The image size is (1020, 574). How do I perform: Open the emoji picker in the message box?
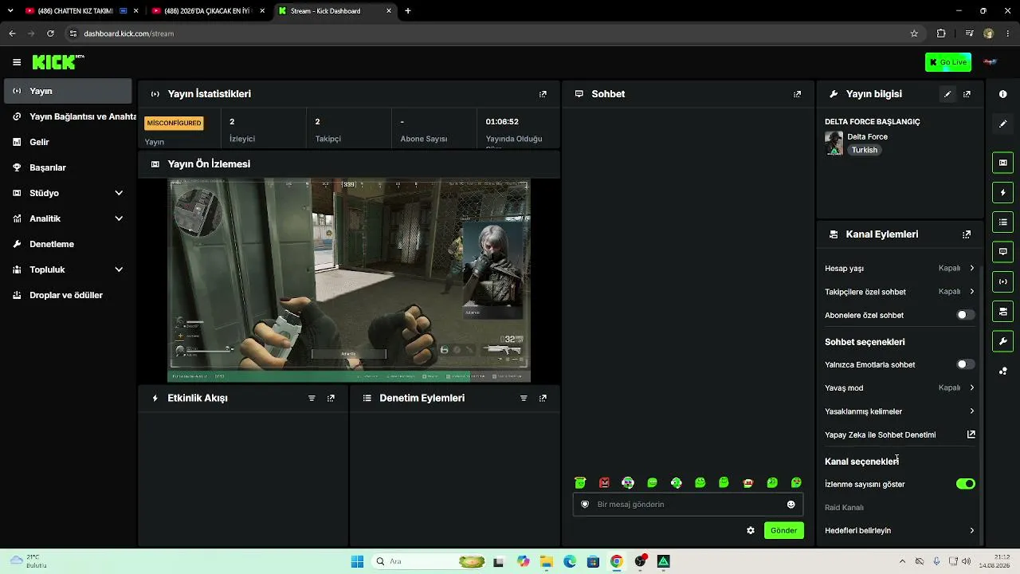pyautogui.click(x=790, y=505)
